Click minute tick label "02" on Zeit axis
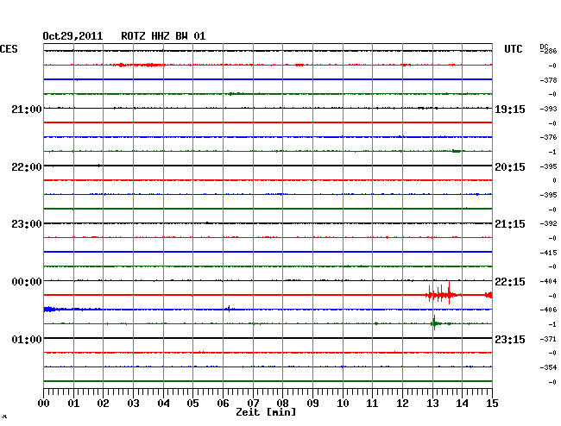 point(103,404)
